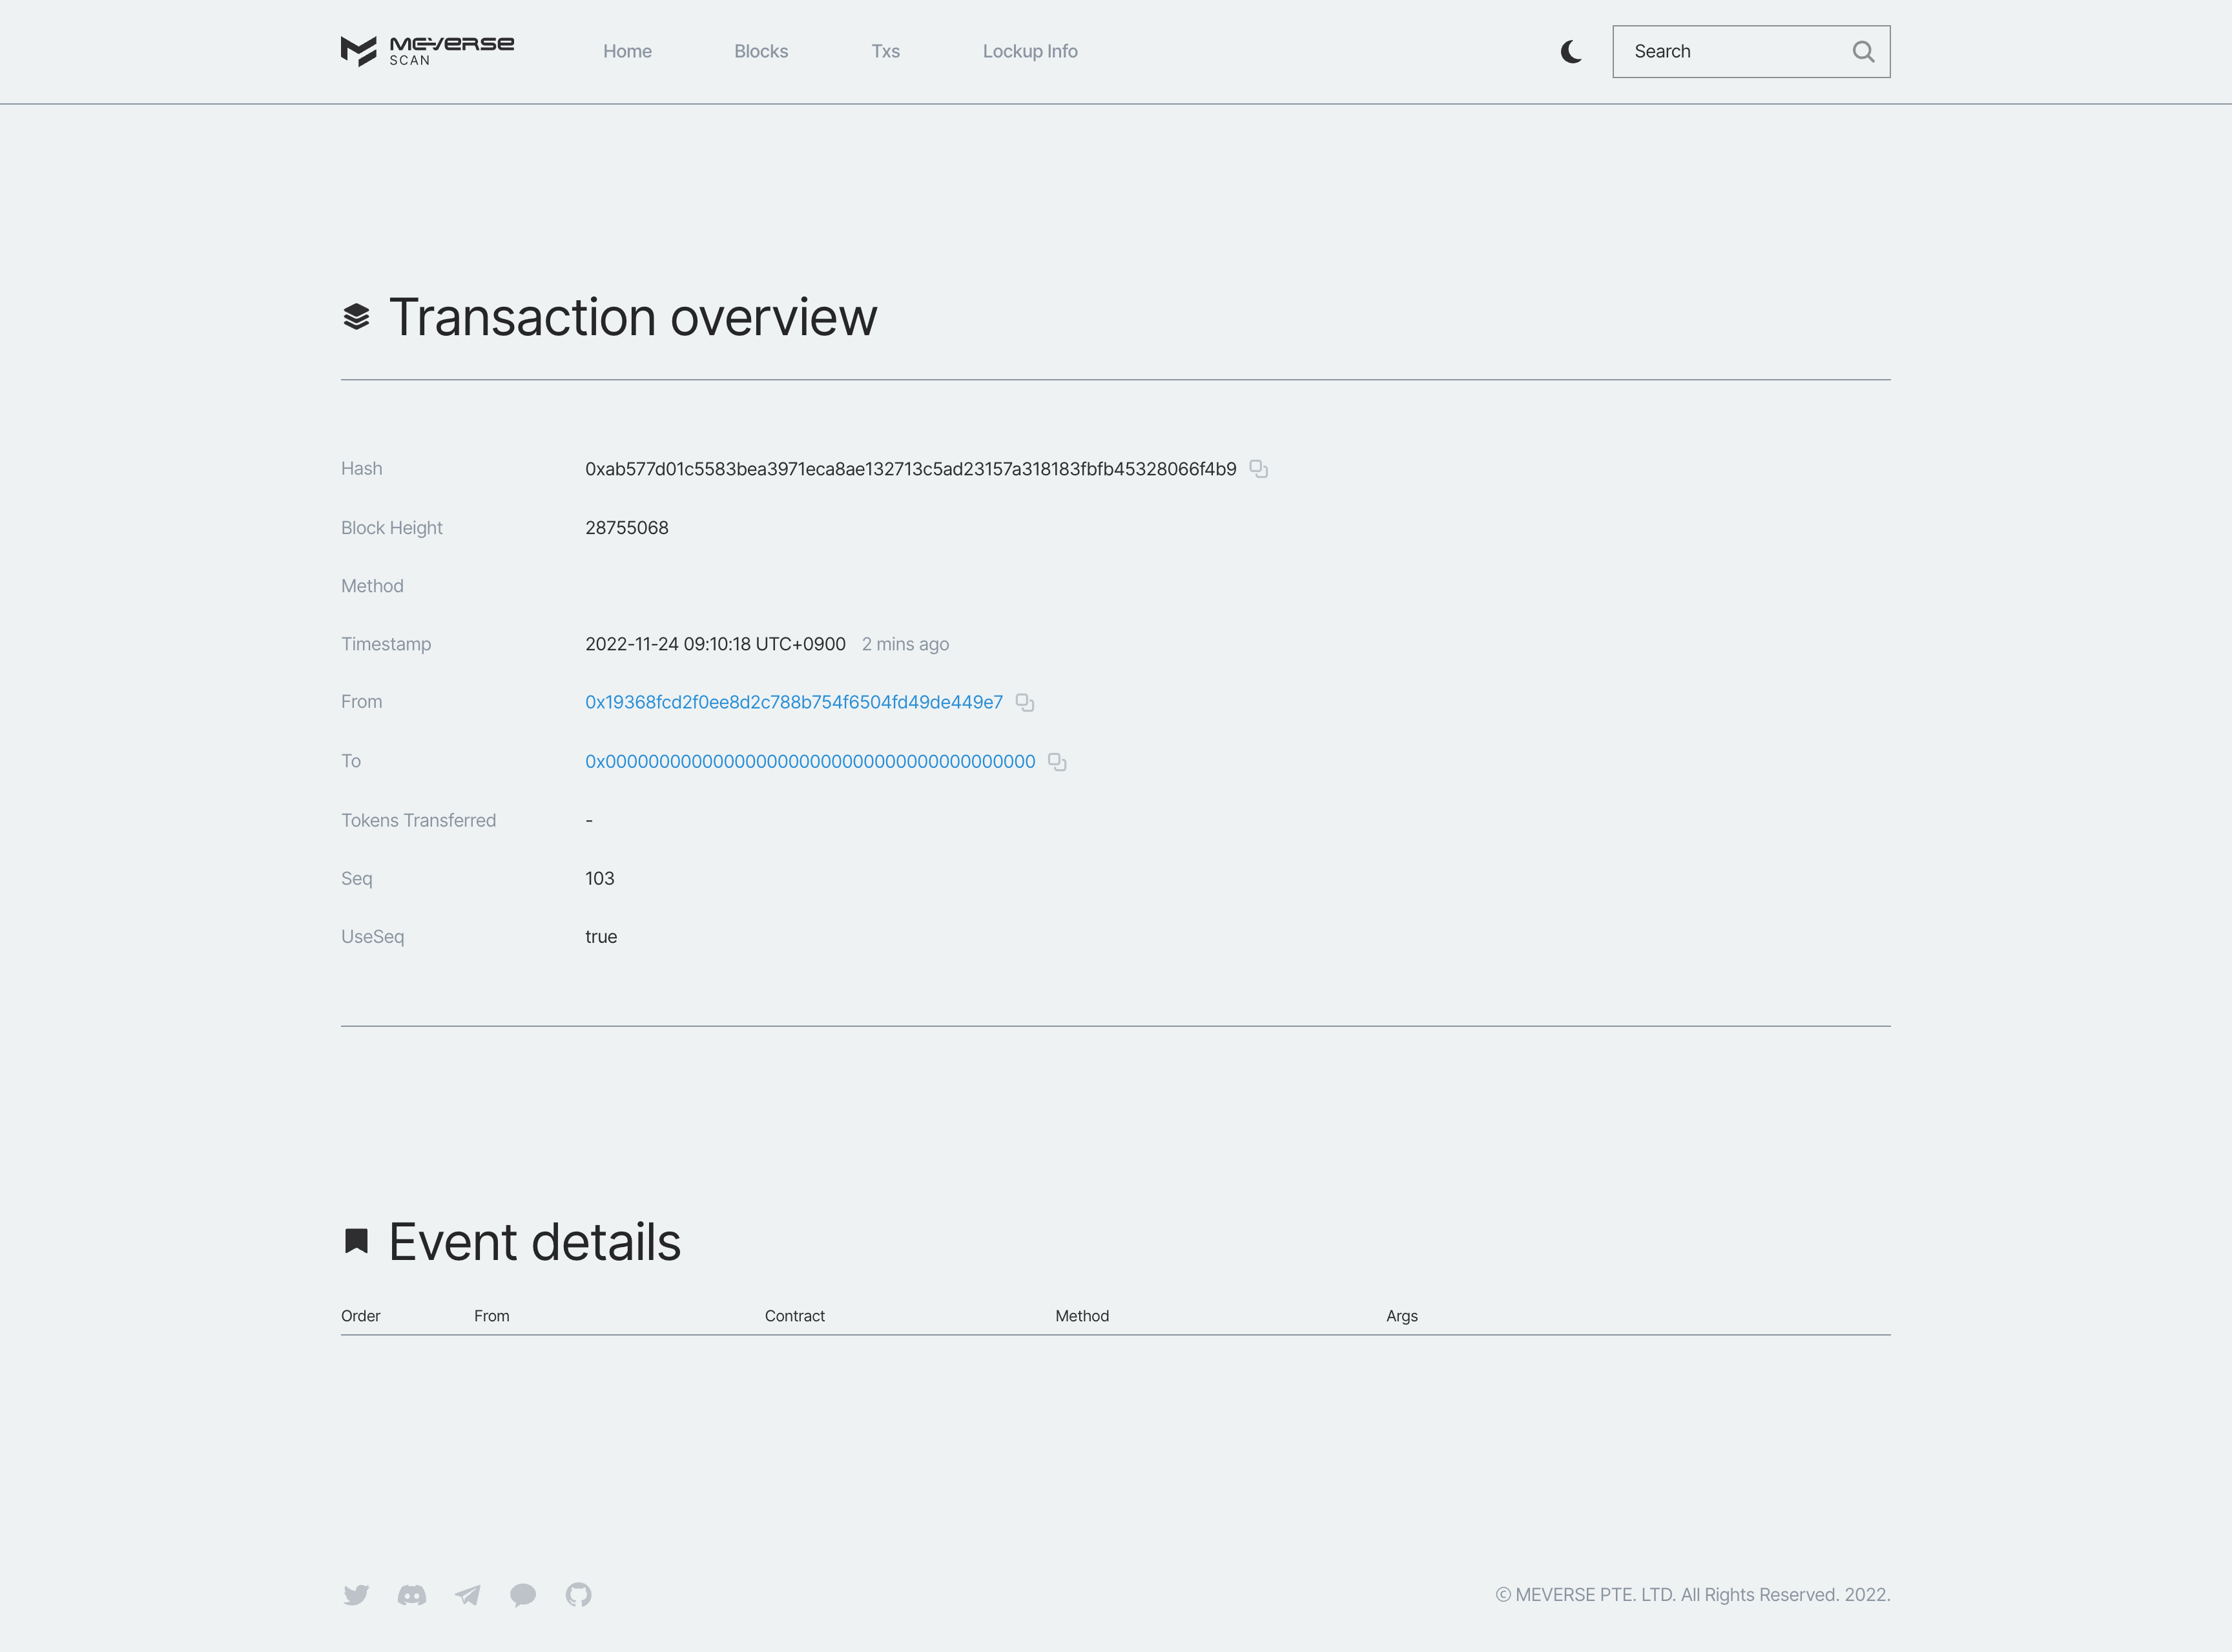Viewport: 2232px width, 1652px height.
Task: Copy the To address
Action: pos(1057,762)
